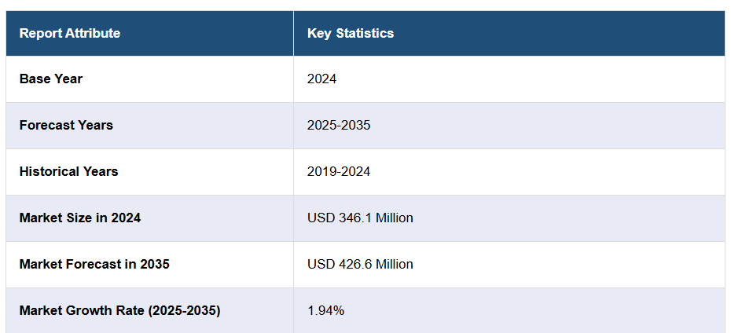Select the Base Year label cell
The height and width of the screenshot is (333, 731).
point(51,79)
